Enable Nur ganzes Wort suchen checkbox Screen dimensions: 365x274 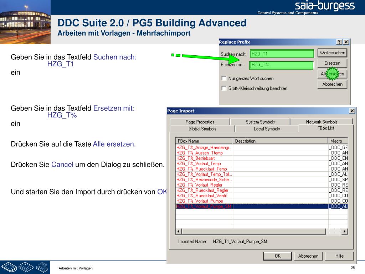tap(224, 78)
